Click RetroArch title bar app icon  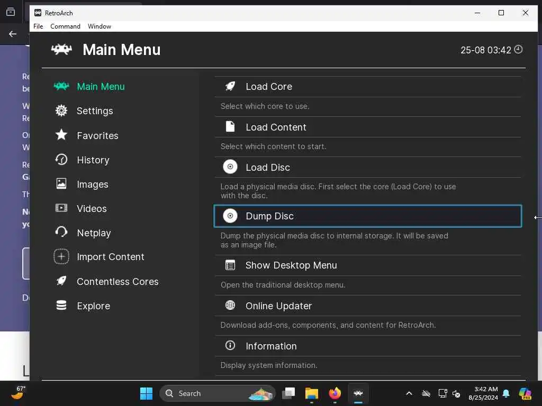click(x=38, y=13)
